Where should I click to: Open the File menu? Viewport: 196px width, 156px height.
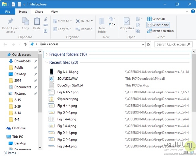coord(7,12)
